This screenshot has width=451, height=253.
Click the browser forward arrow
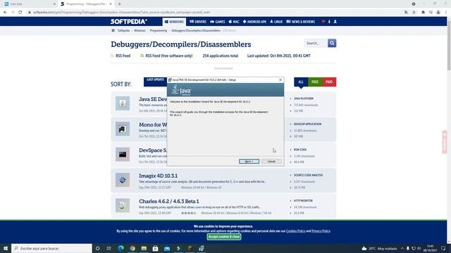13,13
